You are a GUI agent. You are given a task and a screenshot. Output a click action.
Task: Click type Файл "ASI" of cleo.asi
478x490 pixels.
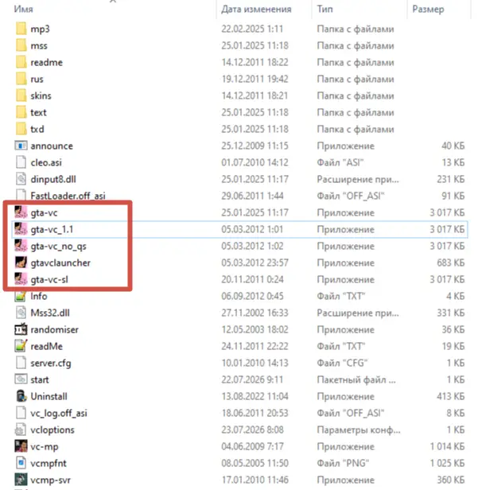pyautogui.click(x=340, y=162)
